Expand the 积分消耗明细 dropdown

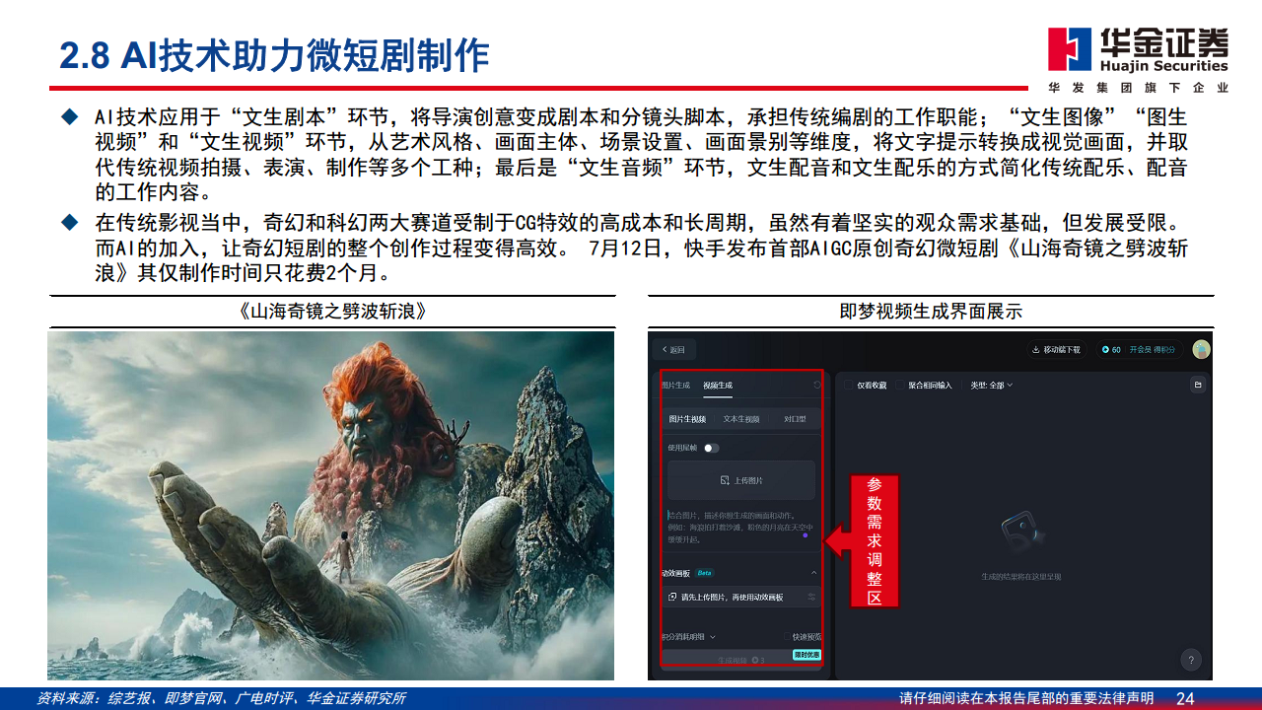(688, 637)
